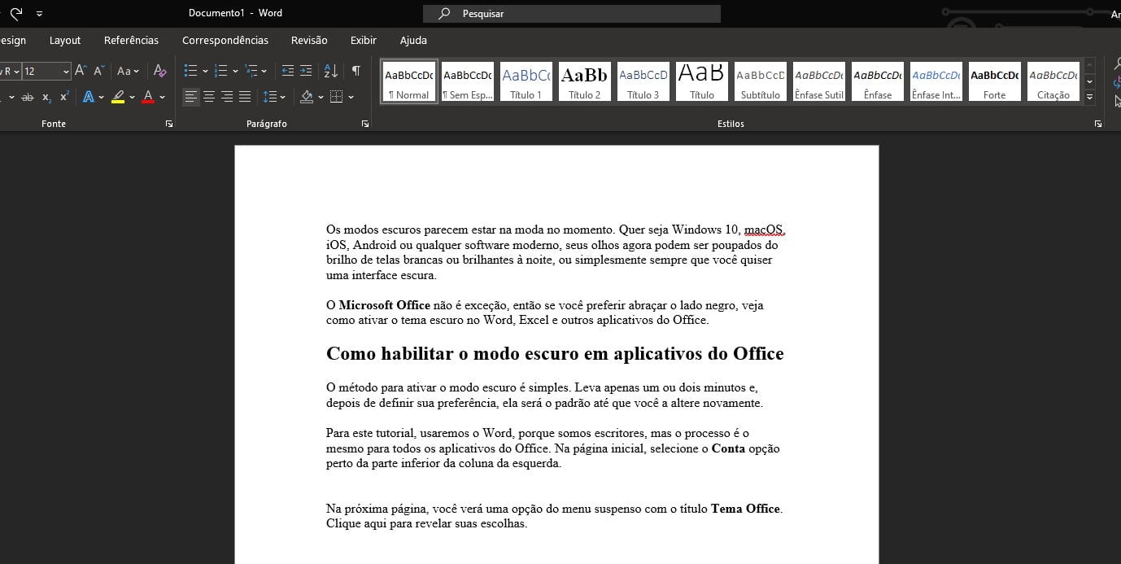Go to the Revisão tab

[309, 40]
